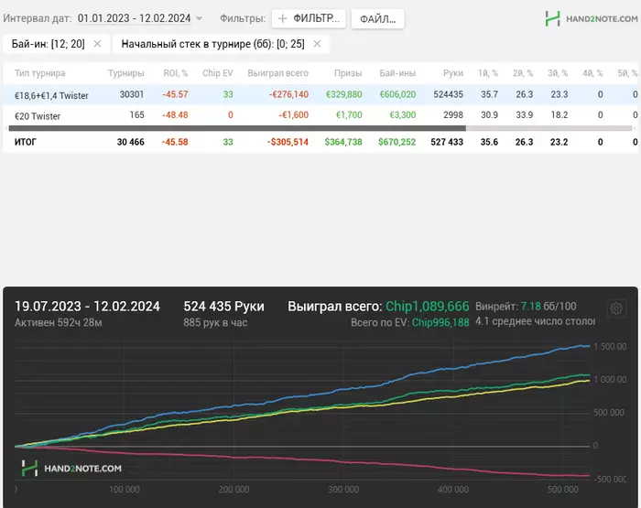641x508 pixels.
Task: Click winrate 7.18 бб/100 value
Action: pos(549,307)
